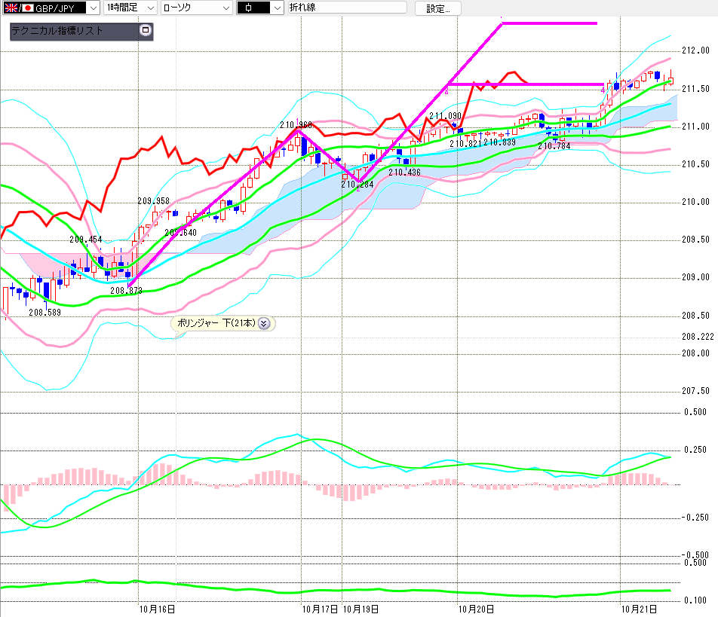Restore the テクニカル指標リスト panel with square icon
Image resolution: width=718 pixels, height=617 pixels.
coord(146,30)
